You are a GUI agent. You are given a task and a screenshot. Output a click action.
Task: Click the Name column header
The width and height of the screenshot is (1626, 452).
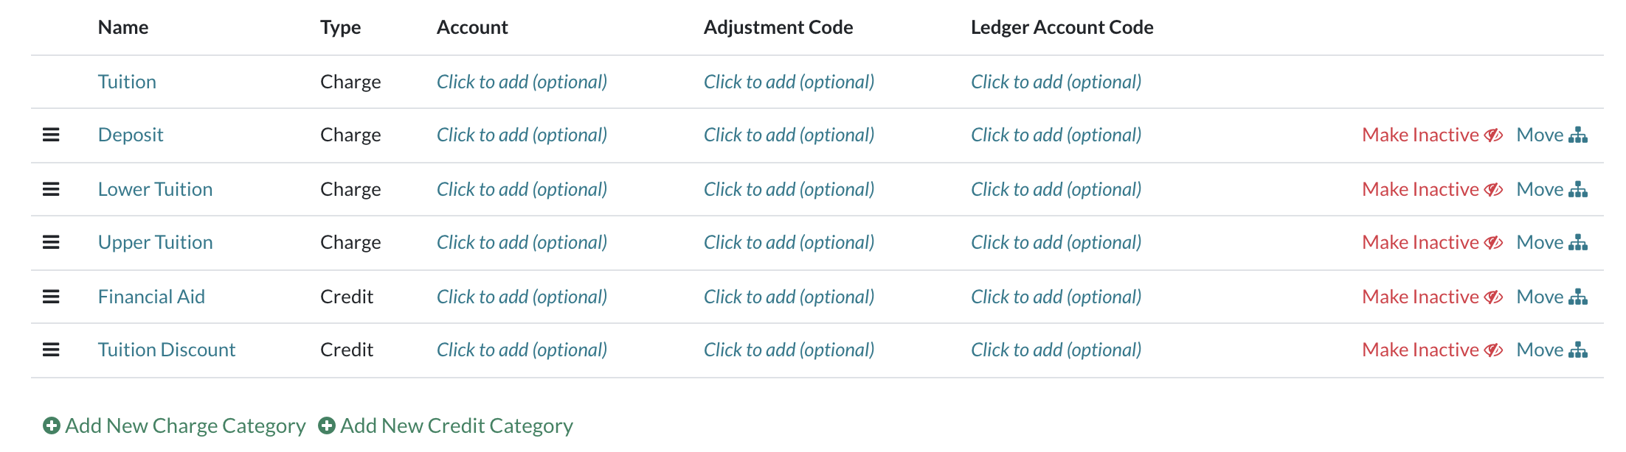tap(122, 27)
